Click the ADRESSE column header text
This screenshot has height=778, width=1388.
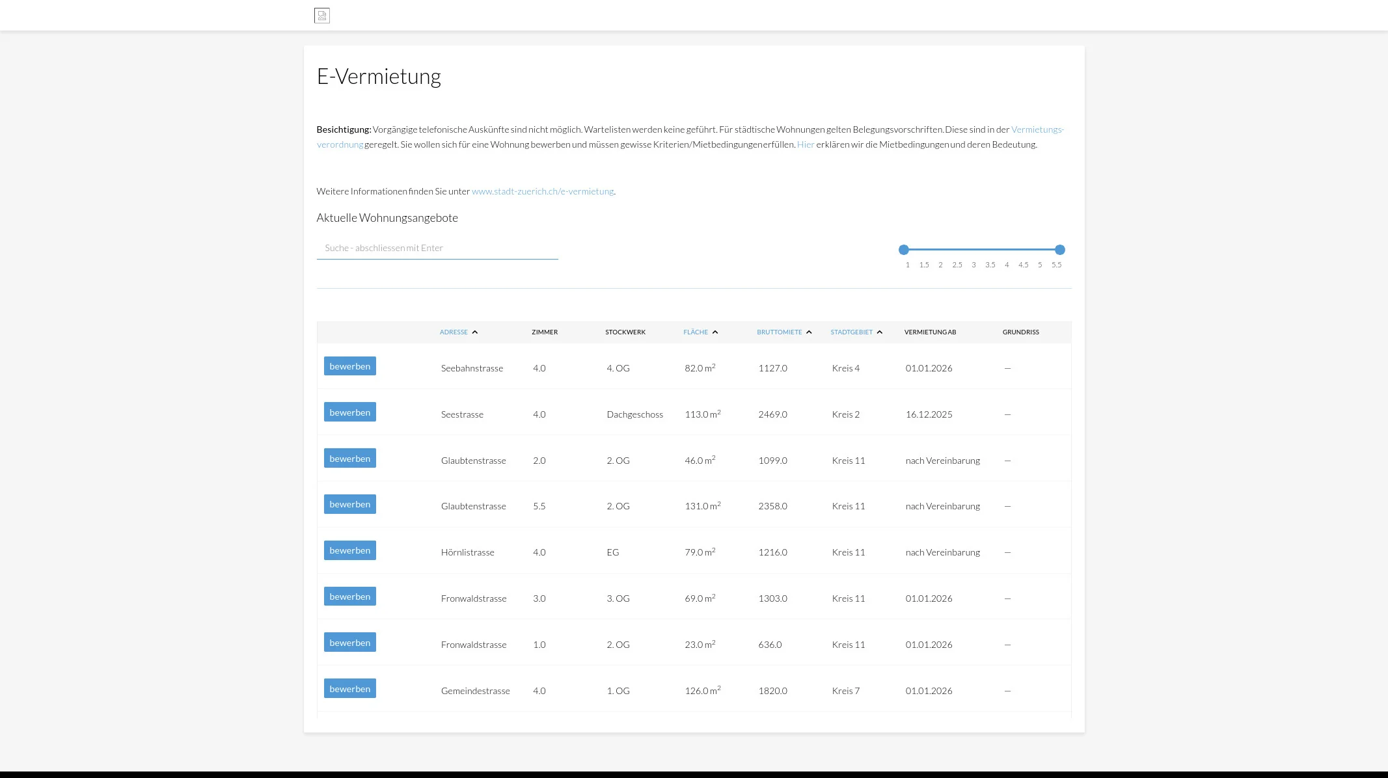tap(454, 332)
